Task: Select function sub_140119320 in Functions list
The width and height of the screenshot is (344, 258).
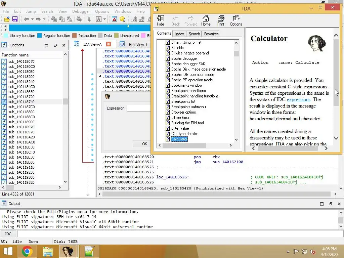Action: point(21,182)
